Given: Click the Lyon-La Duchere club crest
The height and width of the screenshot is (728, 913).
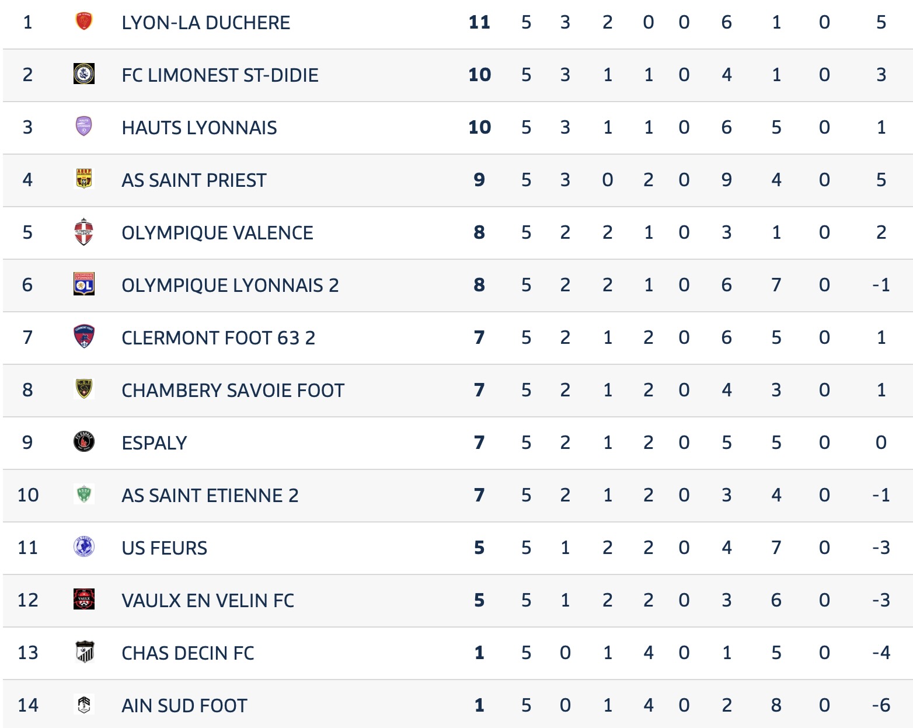Looking at the screenshot, I should [x=84, y=22].
